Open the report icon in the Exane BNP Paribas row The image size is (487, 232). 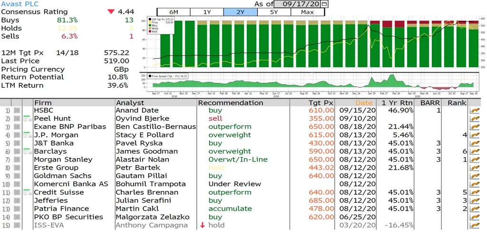point(18,127)
